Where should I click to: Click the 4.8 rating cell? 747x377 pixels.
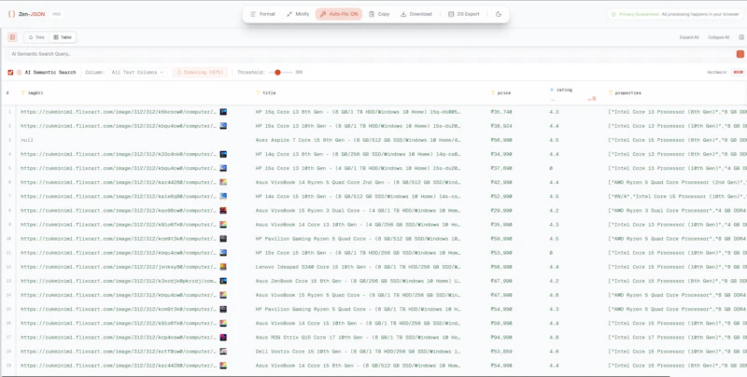pos(554,338)
